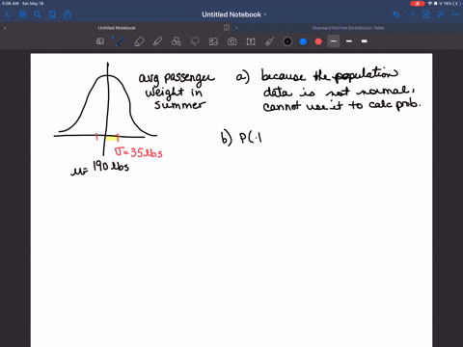Screen dimensions: 463x347
Task: Select the Lasso selection tool
Action: [x=195, y=41]
